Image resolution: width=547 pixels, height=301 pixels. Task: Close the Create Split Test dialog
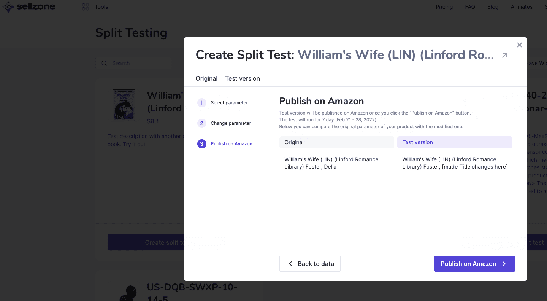[519, 45]
